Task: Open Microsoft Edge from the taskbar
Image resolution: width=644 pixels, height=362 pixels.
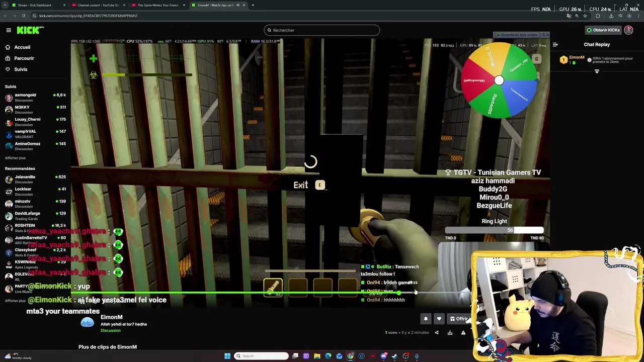Action: tap(328, 356)
